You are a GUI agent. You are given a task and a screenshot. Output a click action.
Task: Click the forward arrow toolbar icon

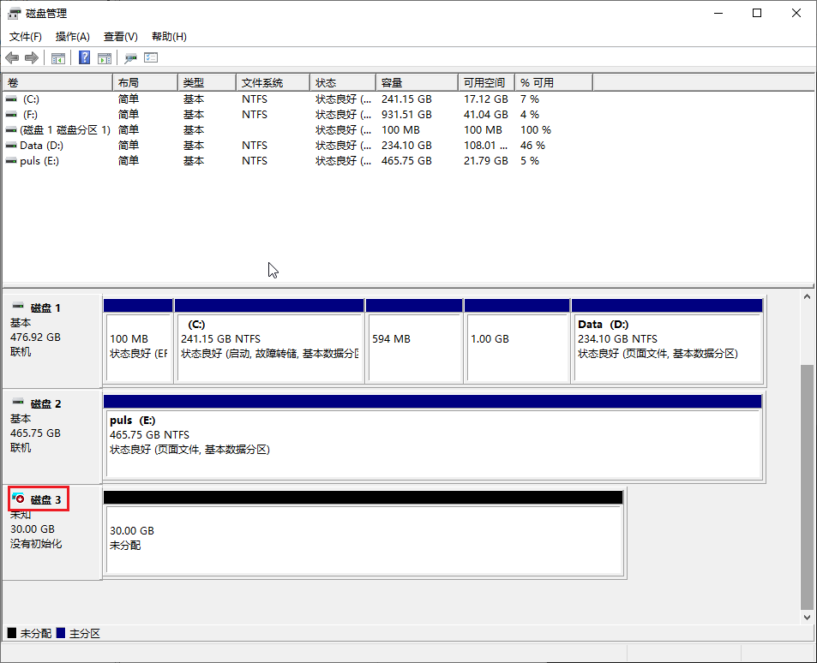[x=32, y=58]
